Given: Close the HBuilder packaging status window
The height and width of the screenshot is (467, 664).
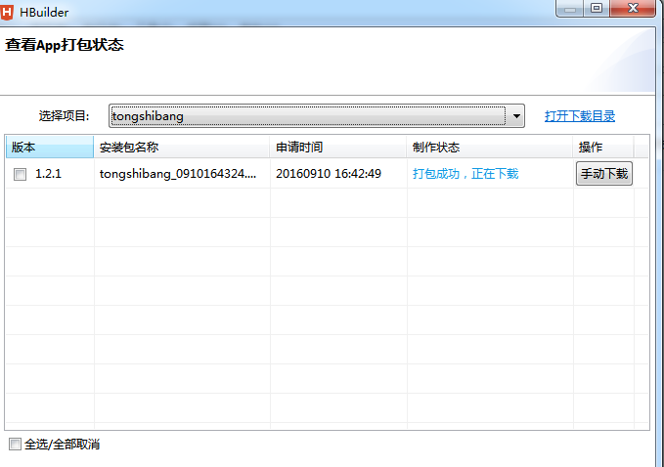Looking at the screenshot, I should tap(633, 8).
